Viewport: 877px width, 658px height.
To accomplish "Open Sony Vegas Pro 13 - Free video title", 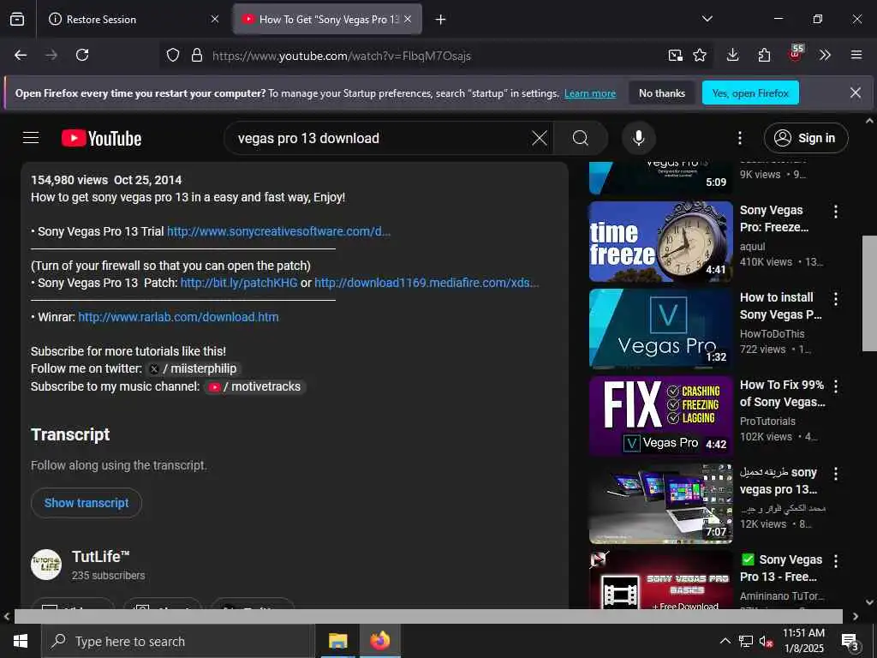I will point(781,568).
